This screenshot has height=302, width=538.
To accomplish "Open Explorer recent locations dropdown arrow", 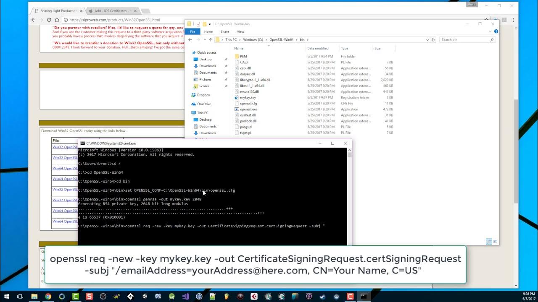I will (x=204, y=39).
